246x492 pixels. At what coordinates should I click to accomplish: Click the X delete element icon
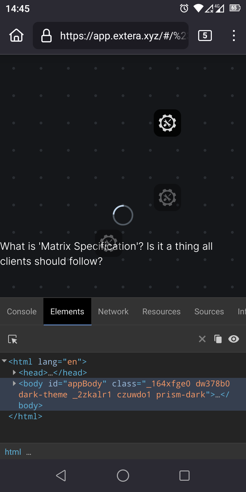[x=202, y=339]
